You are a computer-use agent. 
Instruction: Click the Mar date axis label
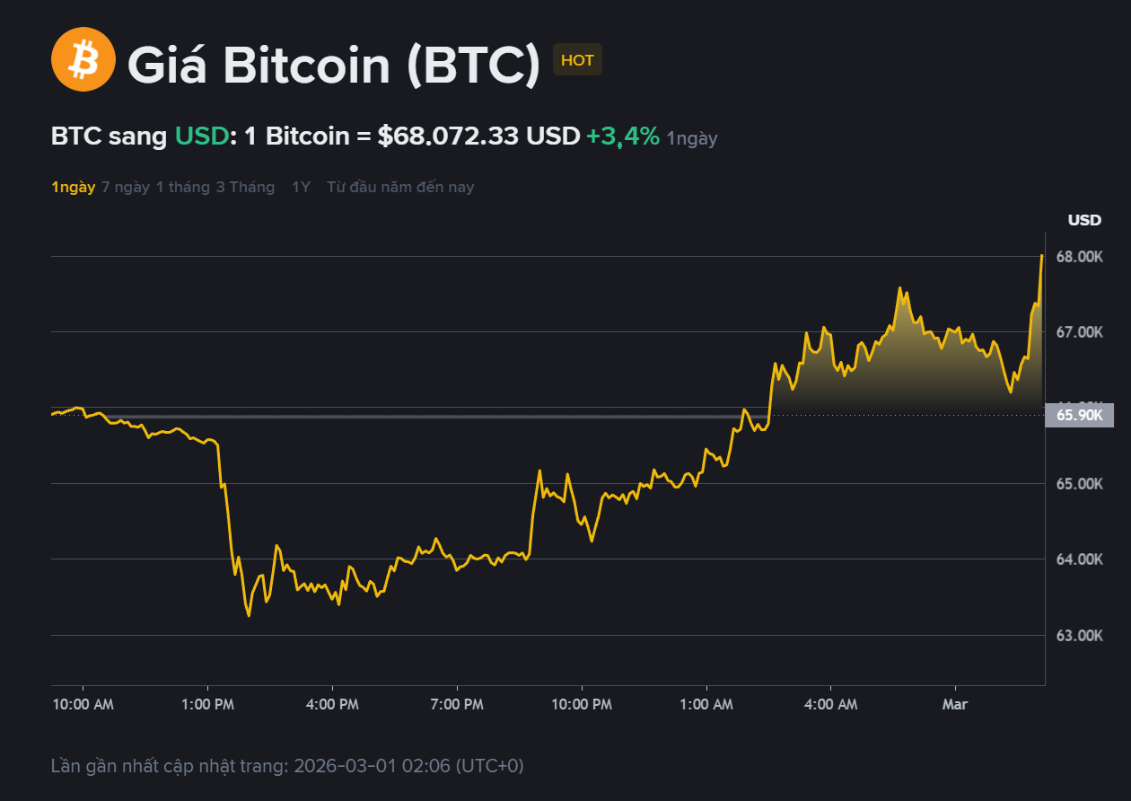(x=955, y=705)
